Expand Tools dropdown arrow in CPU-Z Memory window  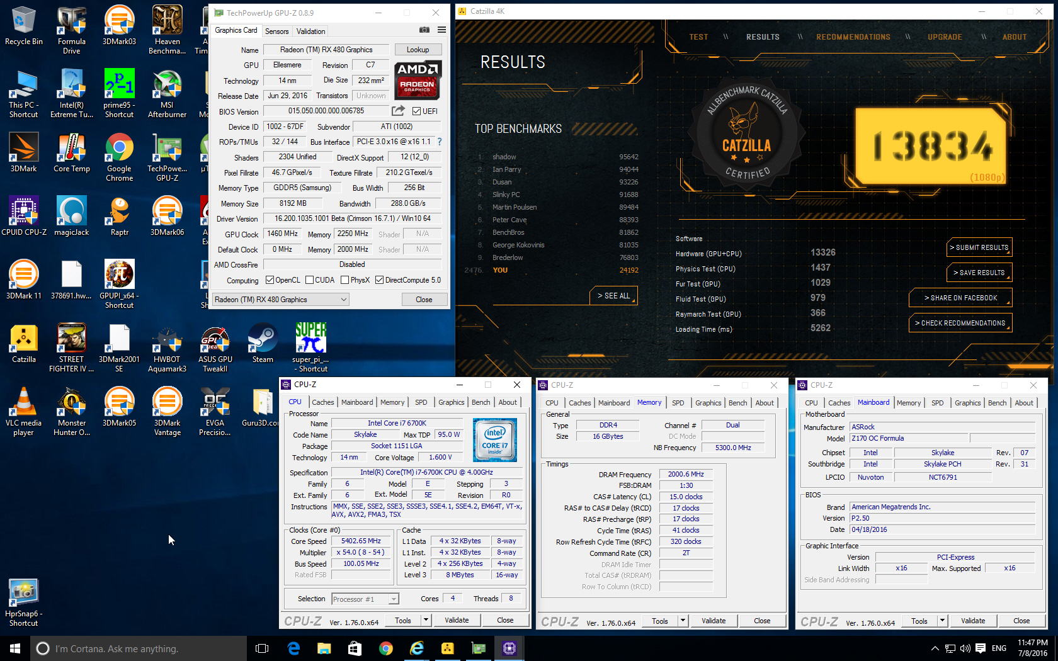pyautogui.click(x=683, y=621)
